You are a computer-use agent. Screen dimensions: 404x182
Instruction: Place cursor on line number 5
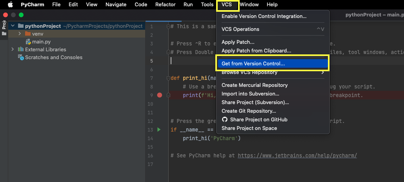pos(151,61)
